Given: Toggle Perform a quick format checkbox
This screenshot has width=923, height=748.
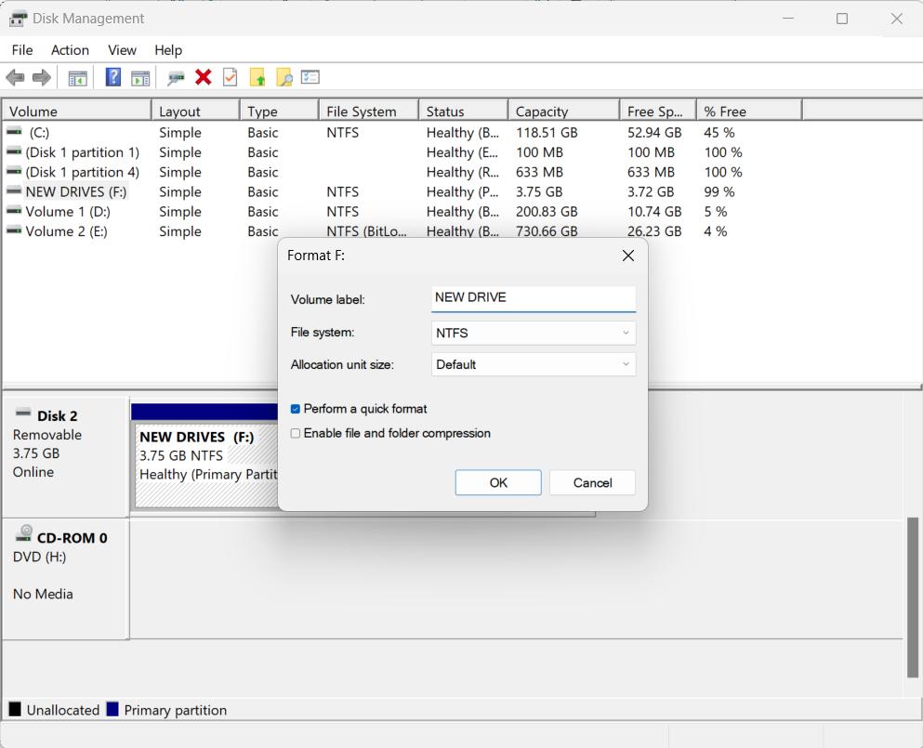Looking at the screenshot, I should click(296, 409).
